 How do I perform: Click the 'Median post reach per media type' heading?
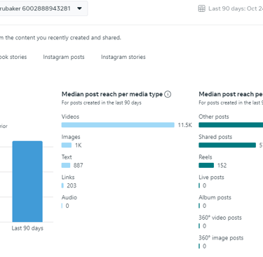pos(112,94)
